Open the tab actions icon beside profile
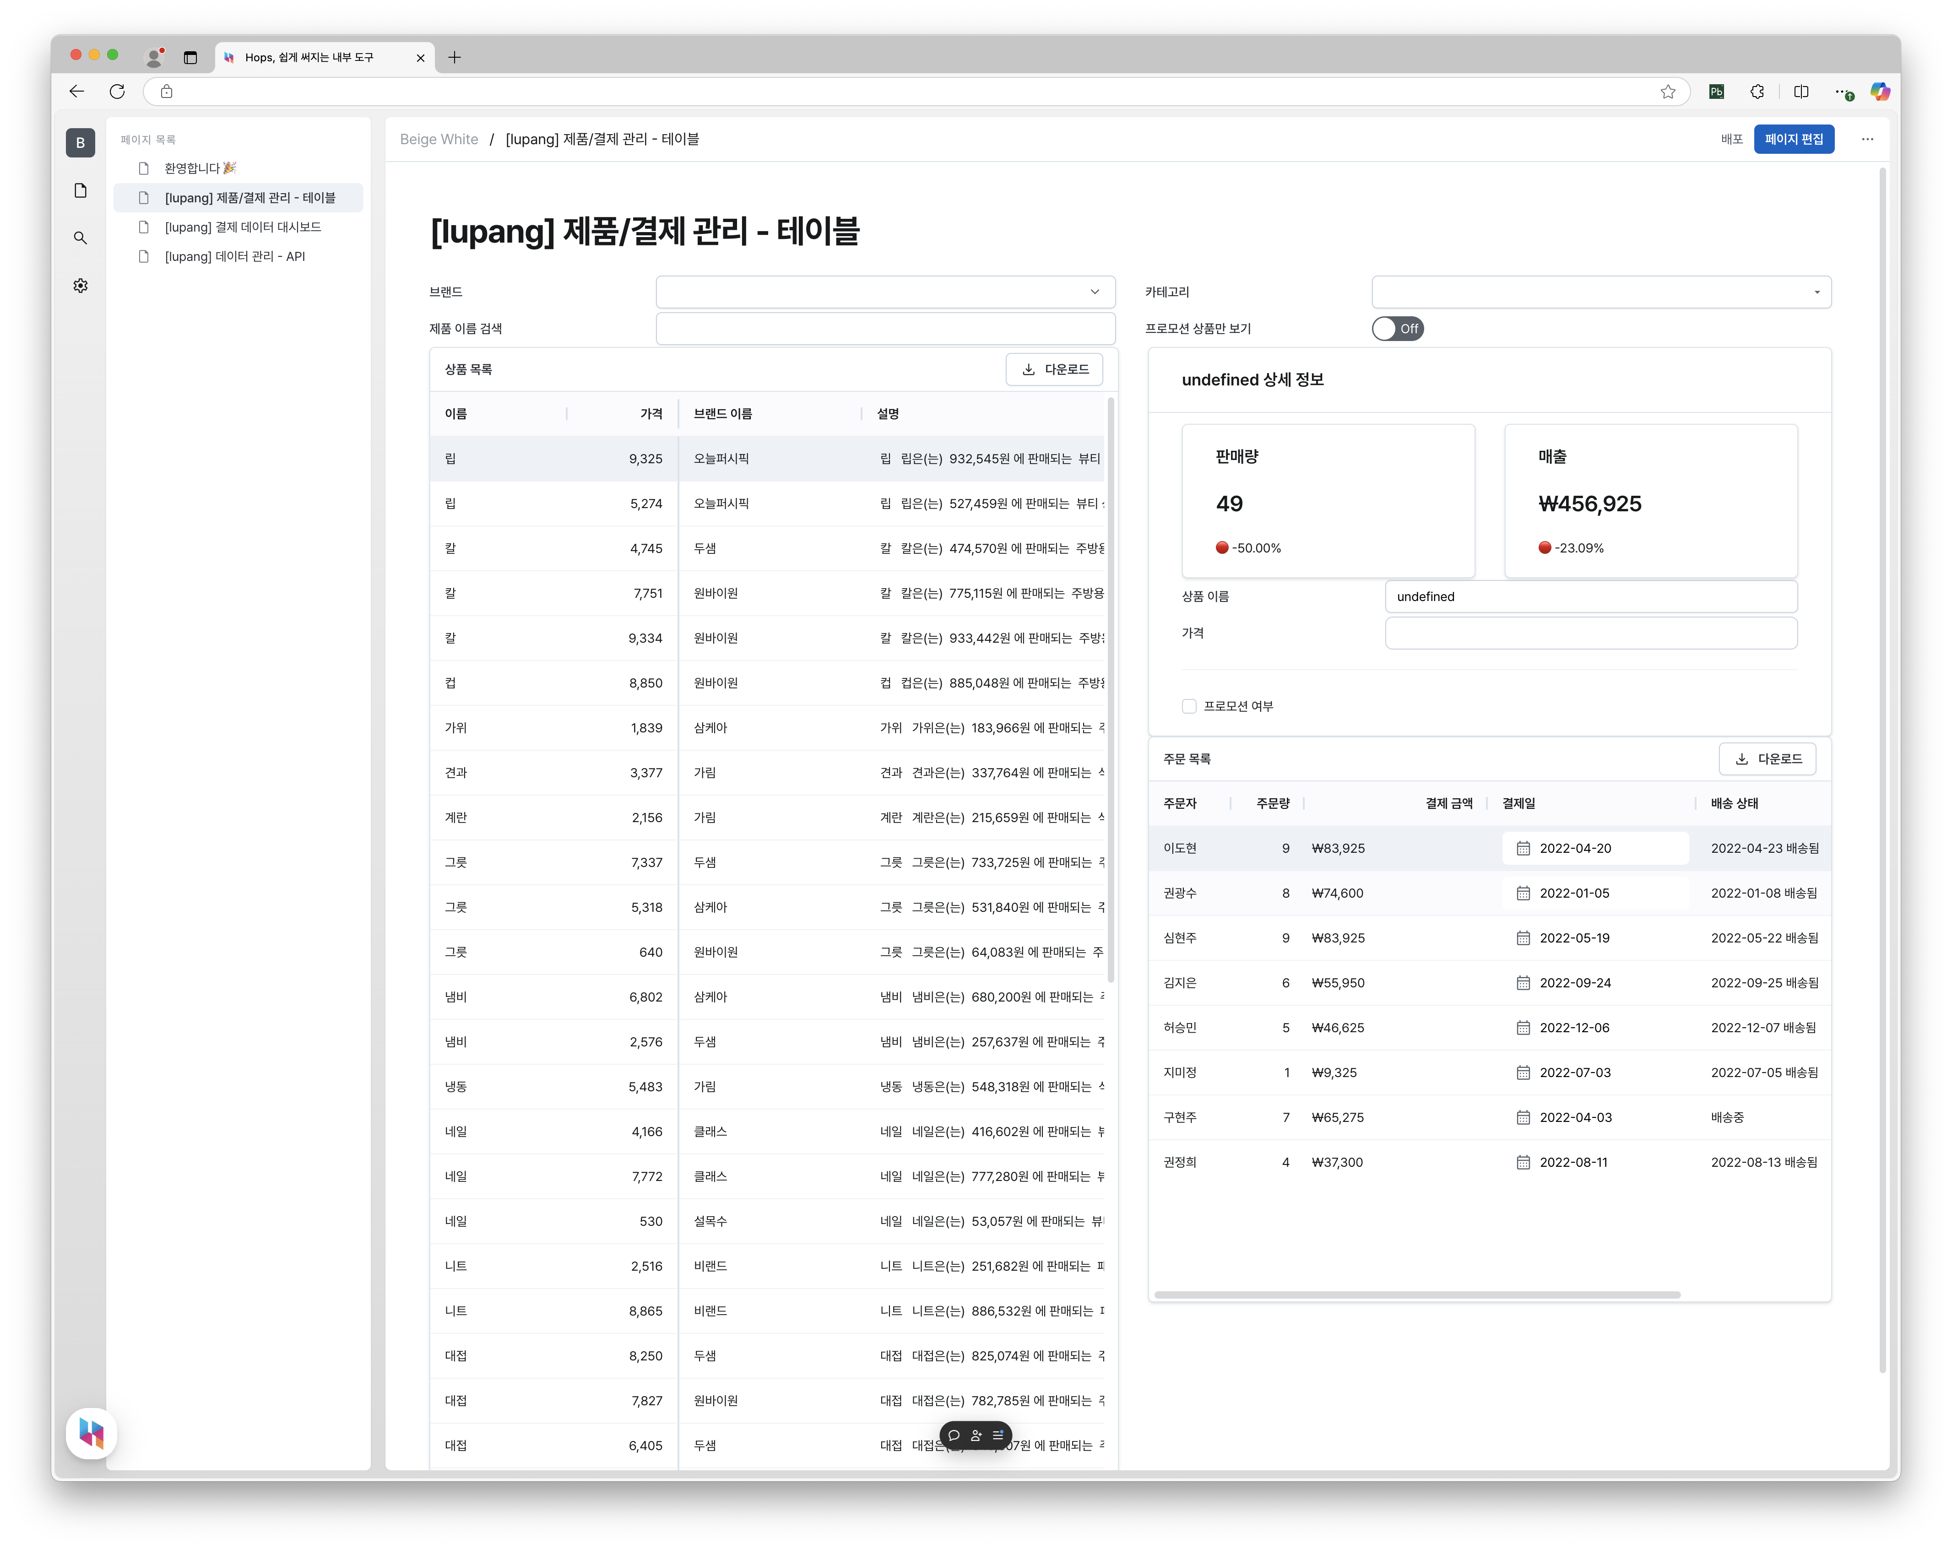 (x=190, y=57)
